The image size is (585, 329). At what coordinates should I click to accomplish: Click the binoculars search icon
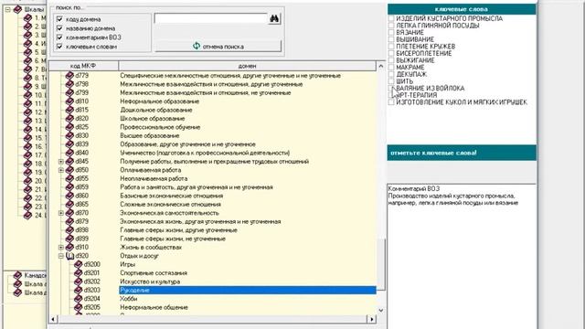(274, 18)
